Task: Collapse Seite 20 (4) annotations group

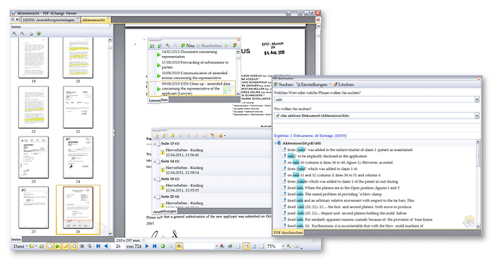Action: (155, 197)
